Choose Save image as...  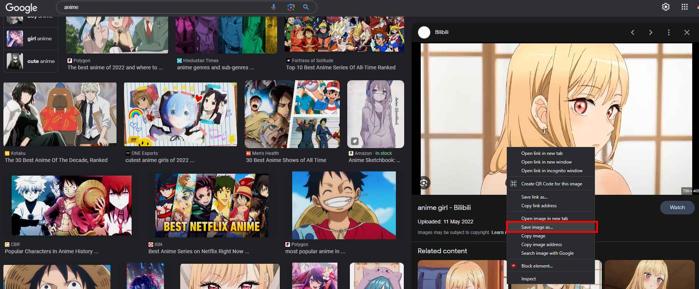(x=551, y=227)
